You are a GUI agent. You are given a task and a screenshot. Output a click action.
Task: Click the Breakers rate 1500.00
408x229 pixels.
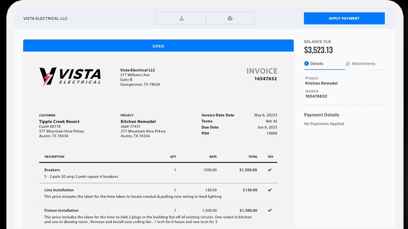click(x=210, y=170)
